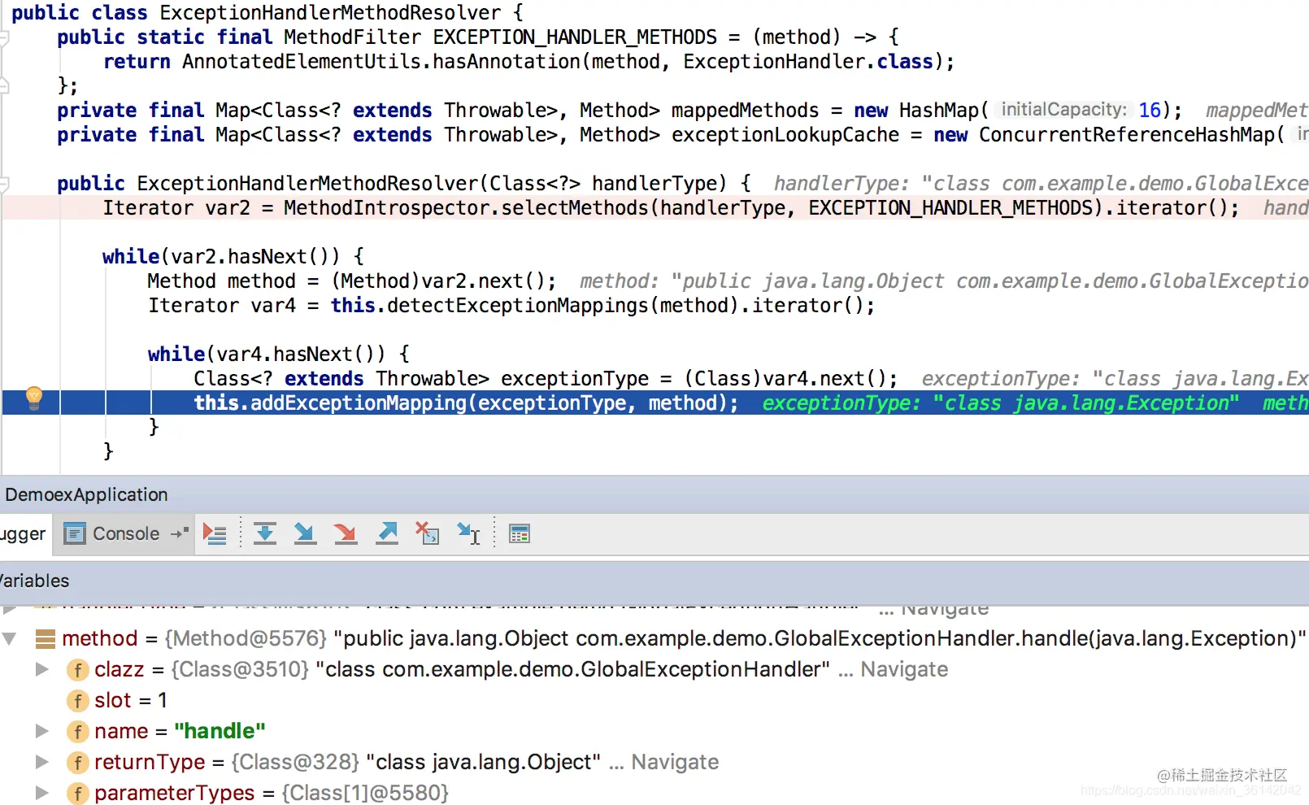Click the field icon next to parameterTypes
Viewport: 1309px width, 805px height.
[x=77, y=794]
